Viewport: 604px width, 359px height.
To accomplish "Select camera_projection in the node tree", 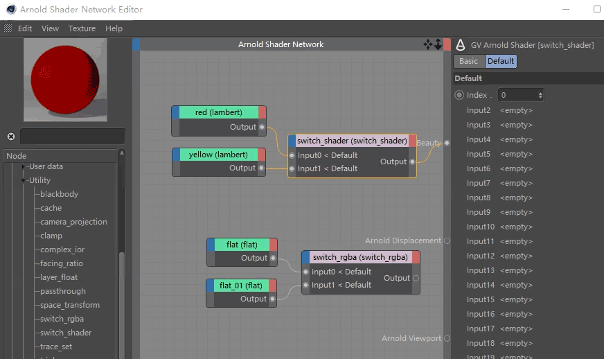I will click(73, 222).
